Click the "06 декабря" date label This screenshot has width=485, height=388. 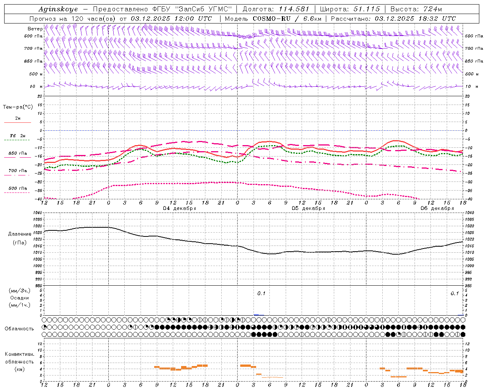click(437, 208)
